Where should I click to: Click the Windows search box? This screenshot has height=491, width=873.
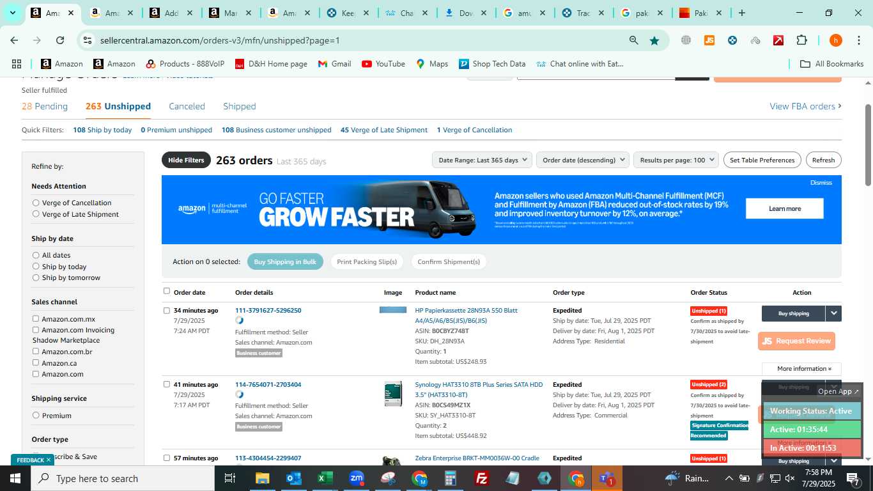[123, 478]
